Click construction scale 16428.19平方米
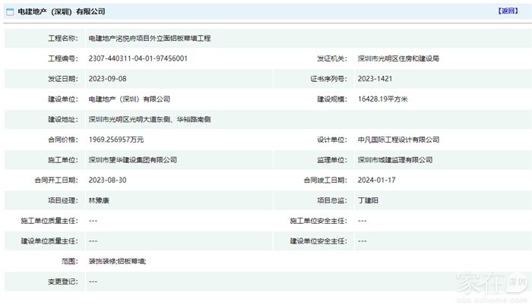Screen dimensions: 532x305 click(x=383, y=99)
